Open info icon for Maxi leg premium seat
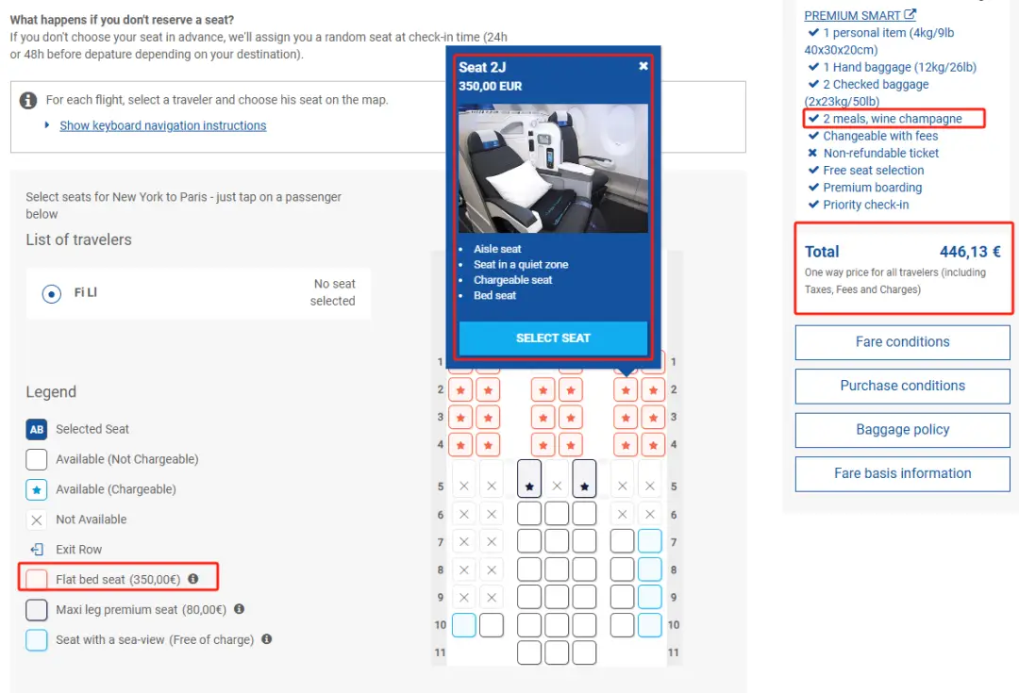 click(x=240, y=609)
